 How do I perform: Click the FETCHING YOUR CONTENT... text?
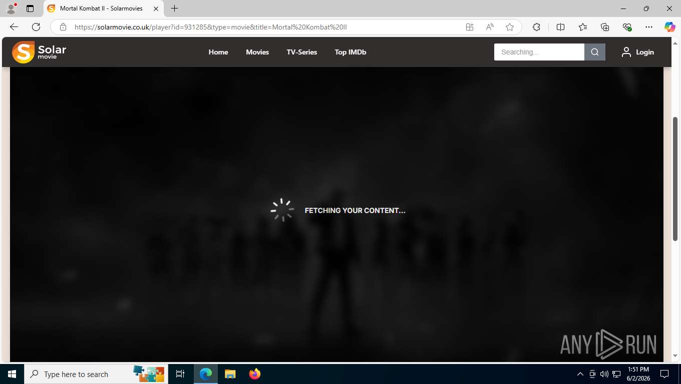tap(355, 210)
